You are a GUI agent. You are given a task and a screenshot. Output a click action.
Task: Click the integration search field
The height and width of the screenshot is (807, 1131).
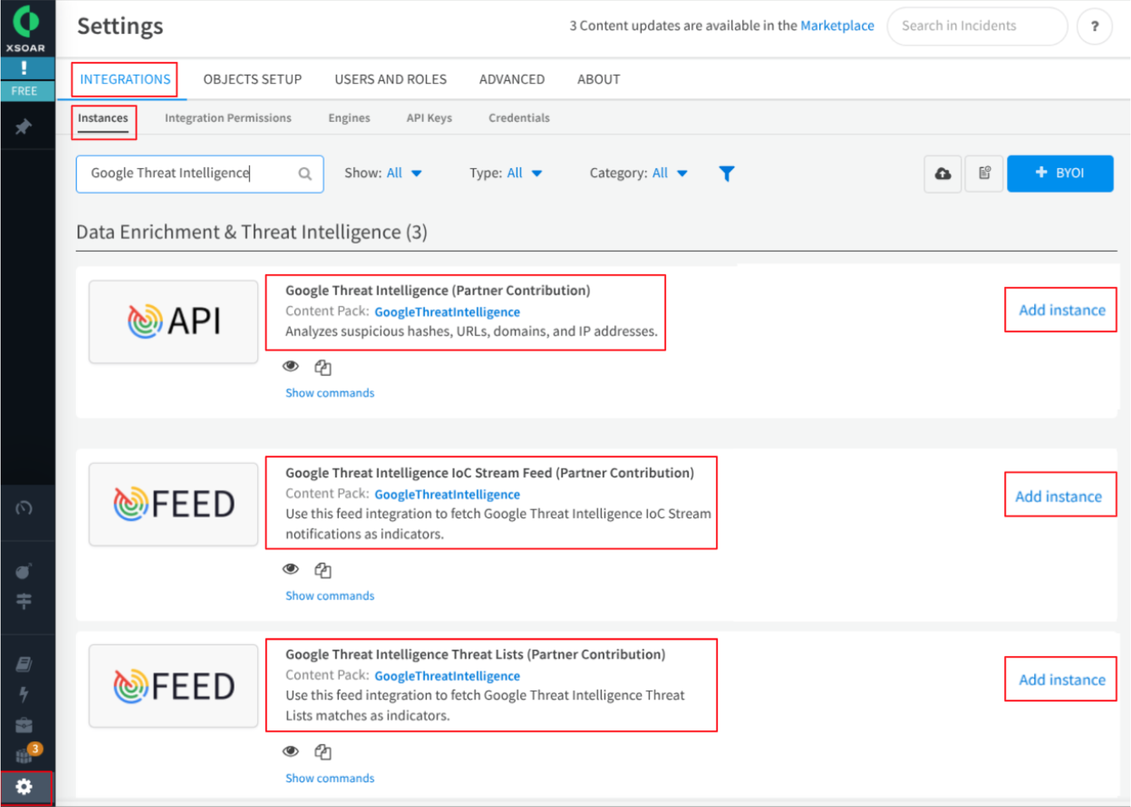coord(200,174)
